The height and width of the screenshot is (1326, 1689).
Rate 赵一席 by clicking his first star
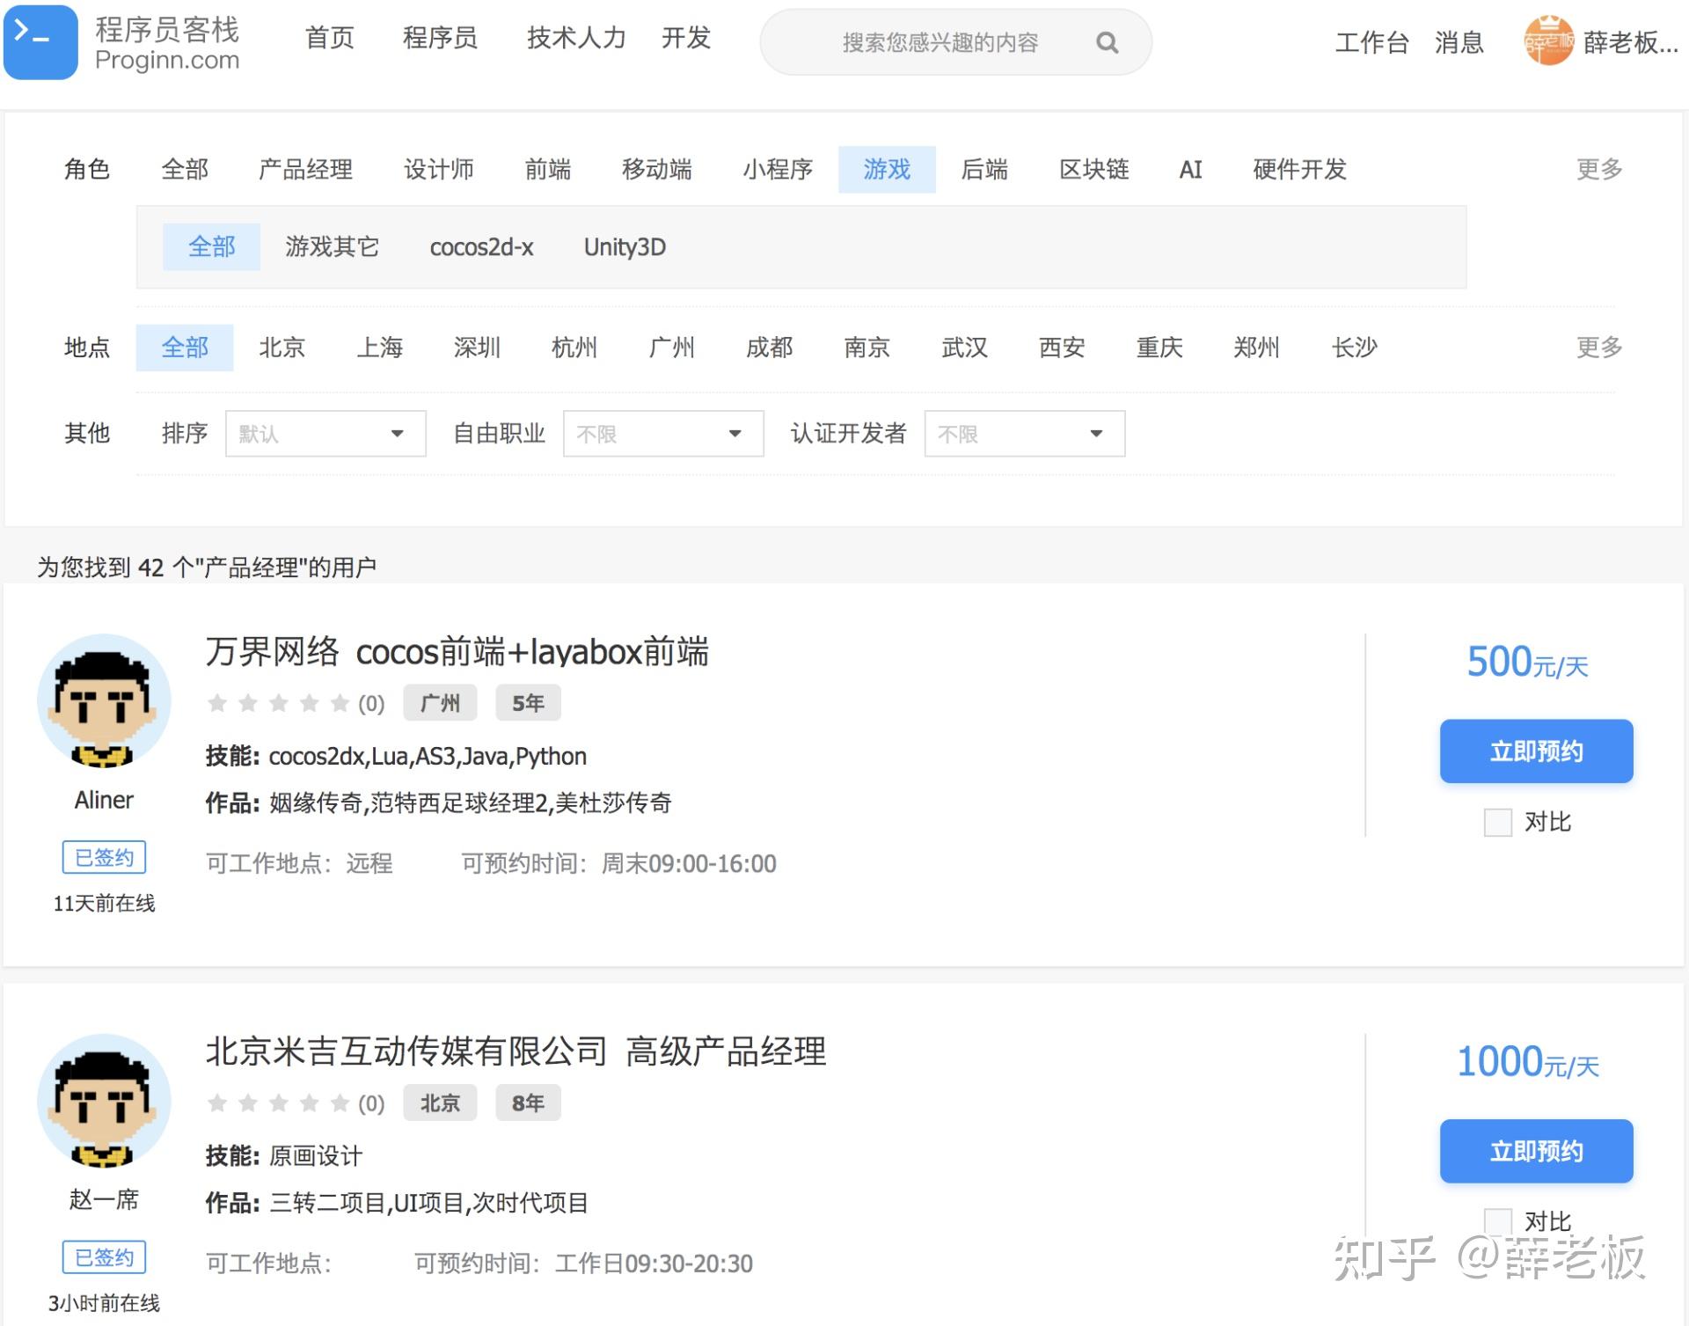pos(217,1103)
